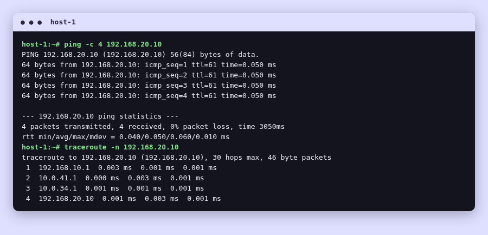Click hop 4 address 192.168.20.10

coord(66,198)
